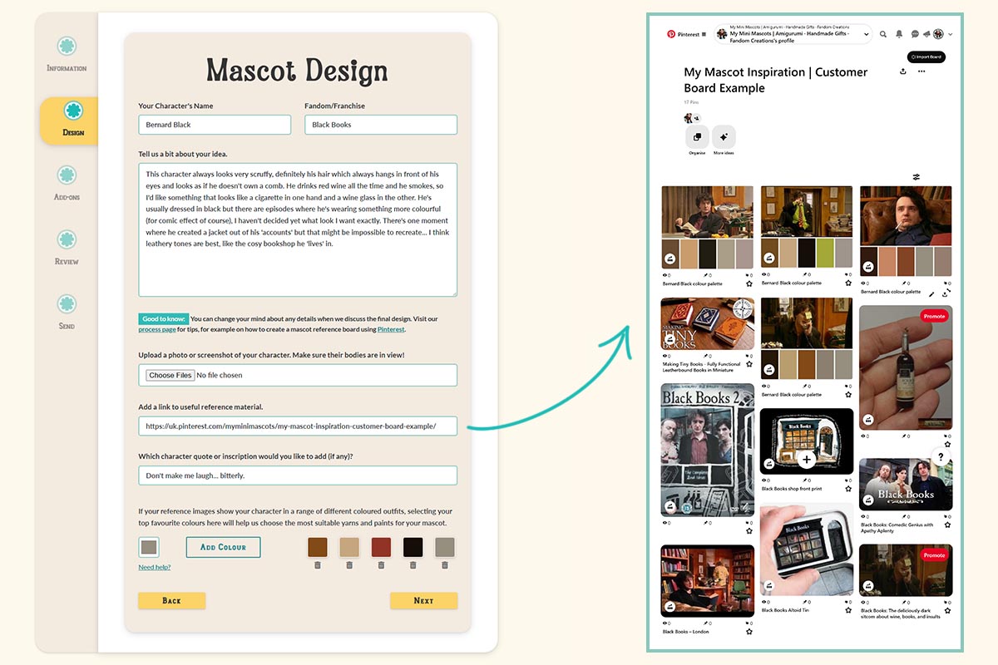Open Pinterest notifications bell
The height and width of the screenshot is (665, 998).
(x=899, y=34)
